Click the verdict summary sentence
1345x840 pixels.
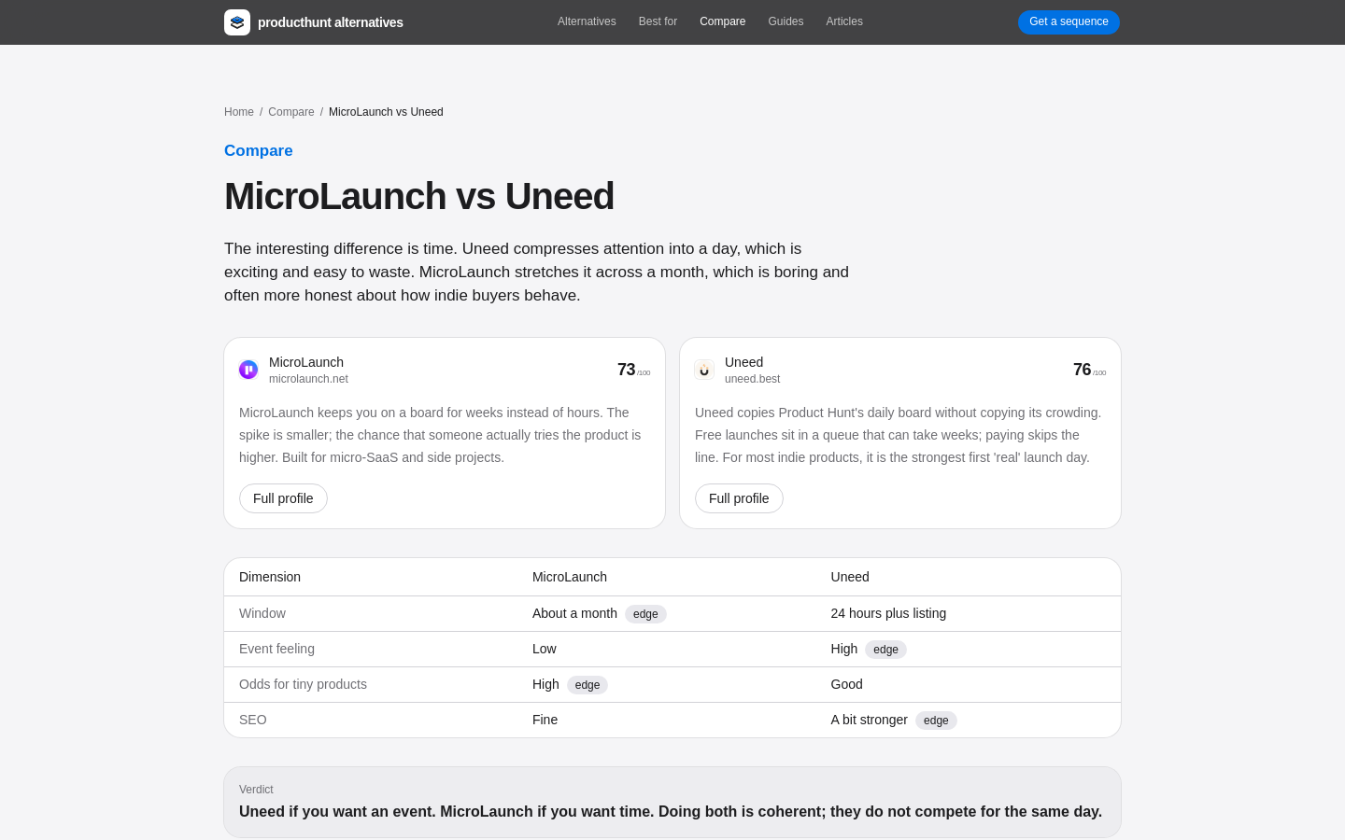671,811
